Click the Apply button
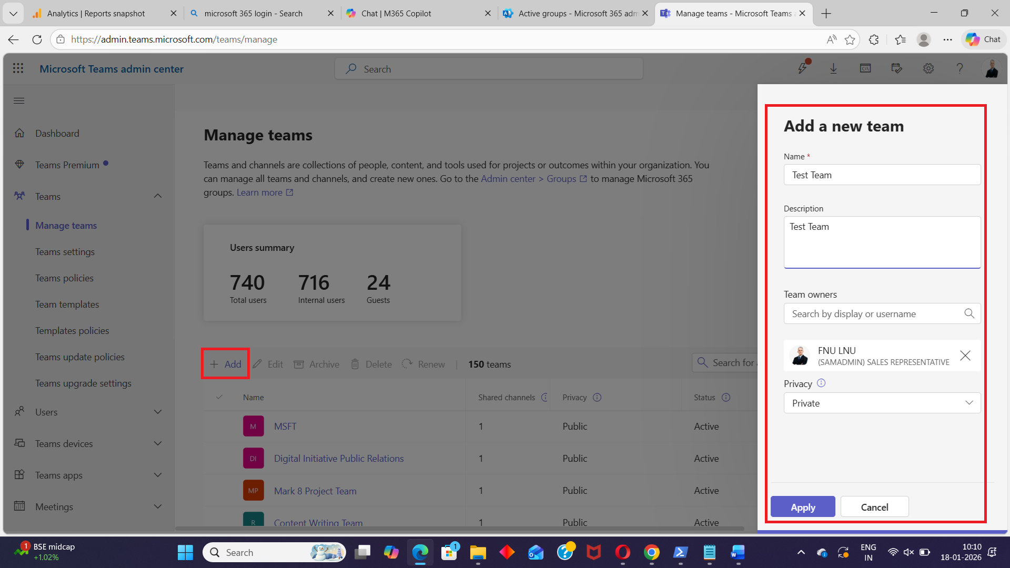Image resolution: width=1010 pixels, height=568 pixels. pyautogui.click(x=803, y=507)
